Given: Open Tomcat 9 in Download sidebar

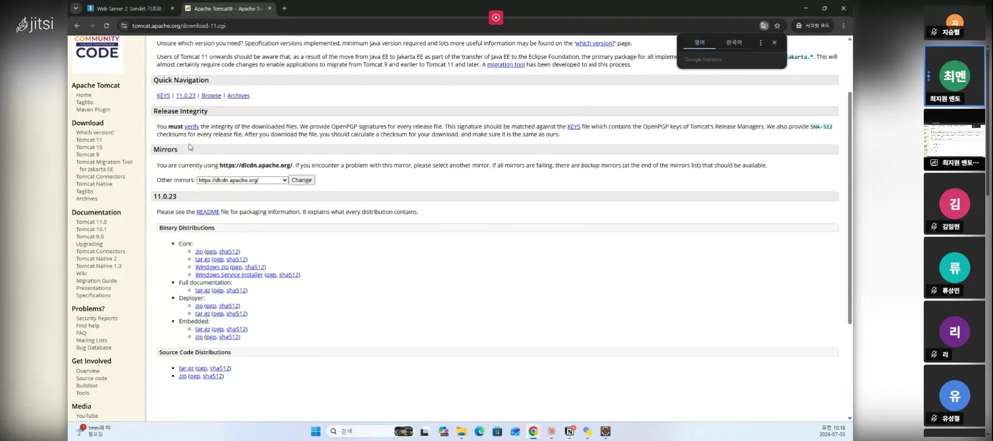Looking at the screenshot, I should 87,154.
